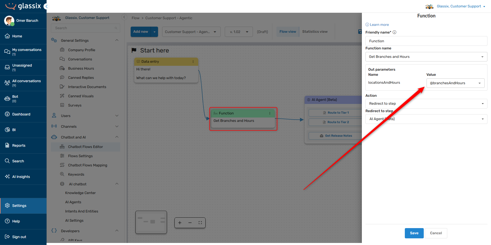Screen dimensions: 491x245
Task: Switch to Statistics view tab
Action: (x=315, y=31)
